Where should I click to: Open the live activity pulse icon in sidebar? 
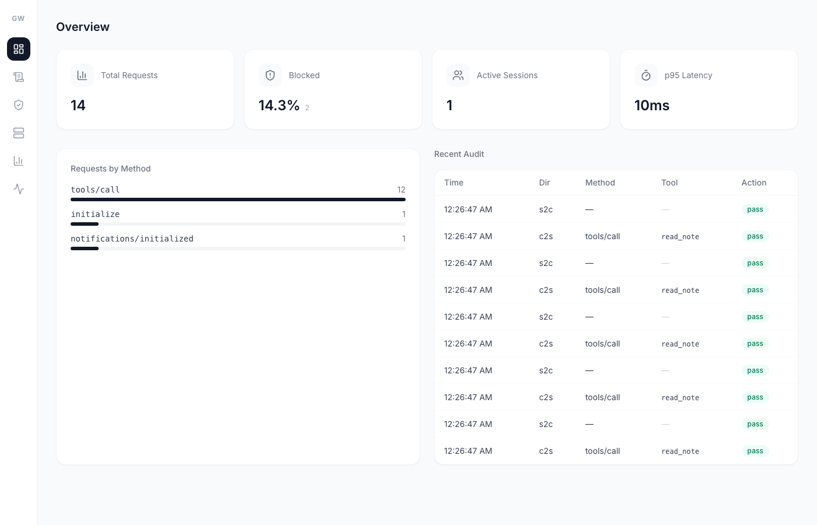tap(19, 189)
